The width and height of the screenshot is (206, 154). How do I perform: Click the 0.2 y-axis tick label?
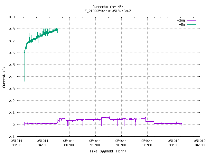tap(12, 101)
